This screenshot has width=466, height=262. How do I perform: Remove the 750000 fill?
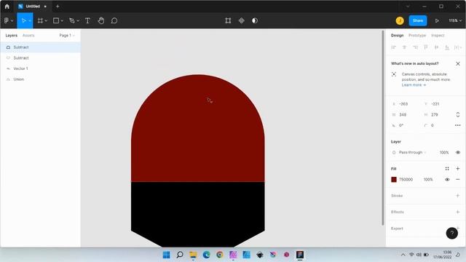click(x=458, y=180)
